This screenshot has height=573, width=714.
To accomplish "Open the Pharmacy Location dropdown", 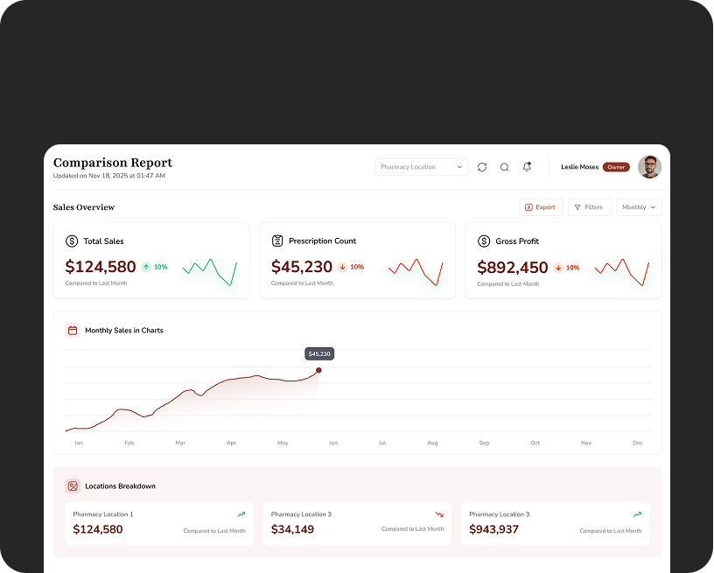I will [422, 166].
